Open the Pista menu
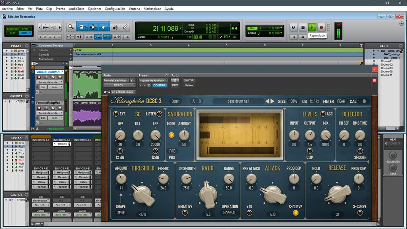407x229 pixels. coord(39,8)
